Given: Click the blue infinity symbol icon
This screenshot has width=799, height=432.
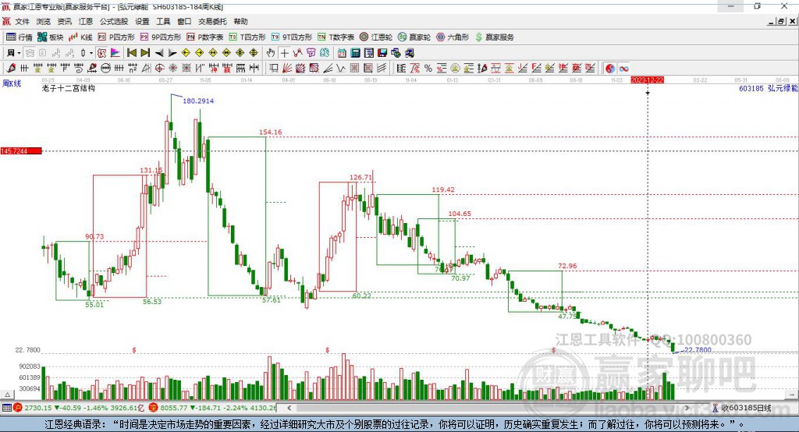Looking at the screenshot, I should tap(623, 69).
